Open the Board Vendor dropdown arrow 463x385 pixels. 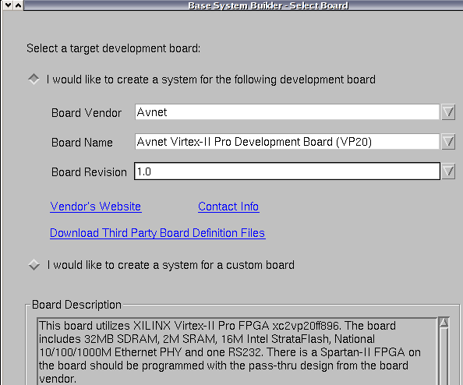coord(448,112)
